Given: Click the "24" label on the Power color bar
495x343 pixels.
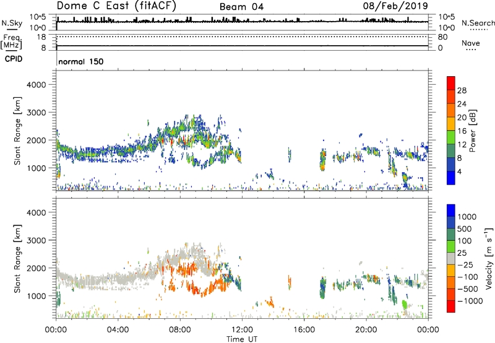Looking at the screenshot, I should coord(462,104).
